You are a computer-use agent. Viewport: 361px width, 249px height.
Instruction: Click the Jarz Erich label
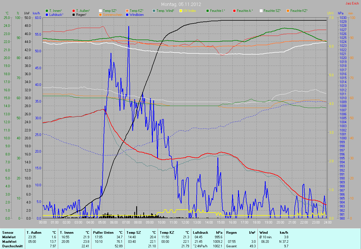pos(352,3)
